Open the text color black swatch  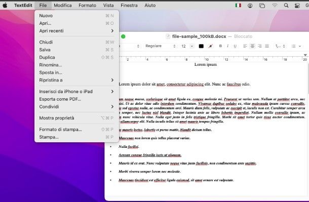pyautogui.click(x=201, y=46)
